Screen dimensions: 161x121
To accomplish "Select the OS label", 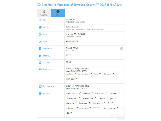I will click(45, 20).
